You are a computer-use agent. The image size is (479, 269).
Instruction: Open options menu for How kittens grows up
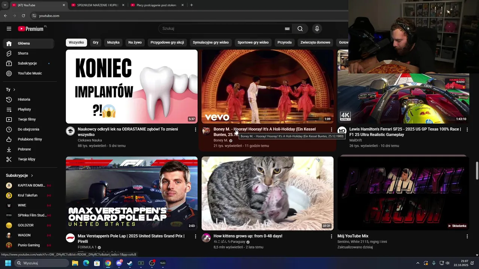coord(331,236)
